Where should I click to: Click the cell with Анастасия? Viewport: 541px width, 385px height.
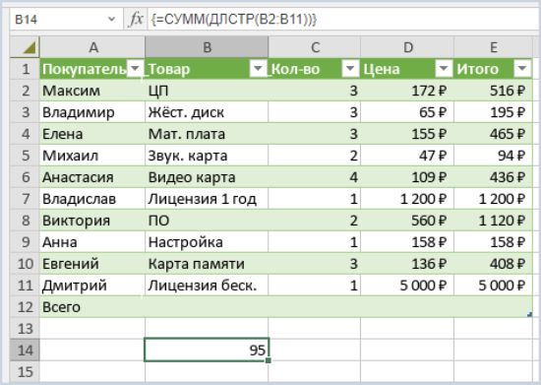tap(92, 177)
